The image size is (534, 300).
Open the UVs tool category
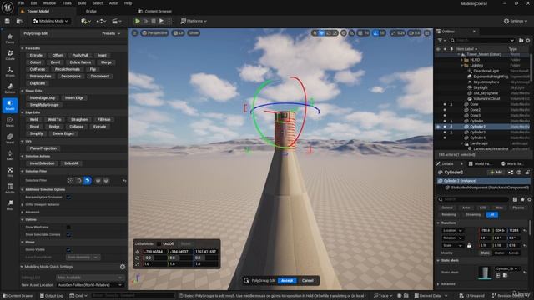click(x=10, y=172)
